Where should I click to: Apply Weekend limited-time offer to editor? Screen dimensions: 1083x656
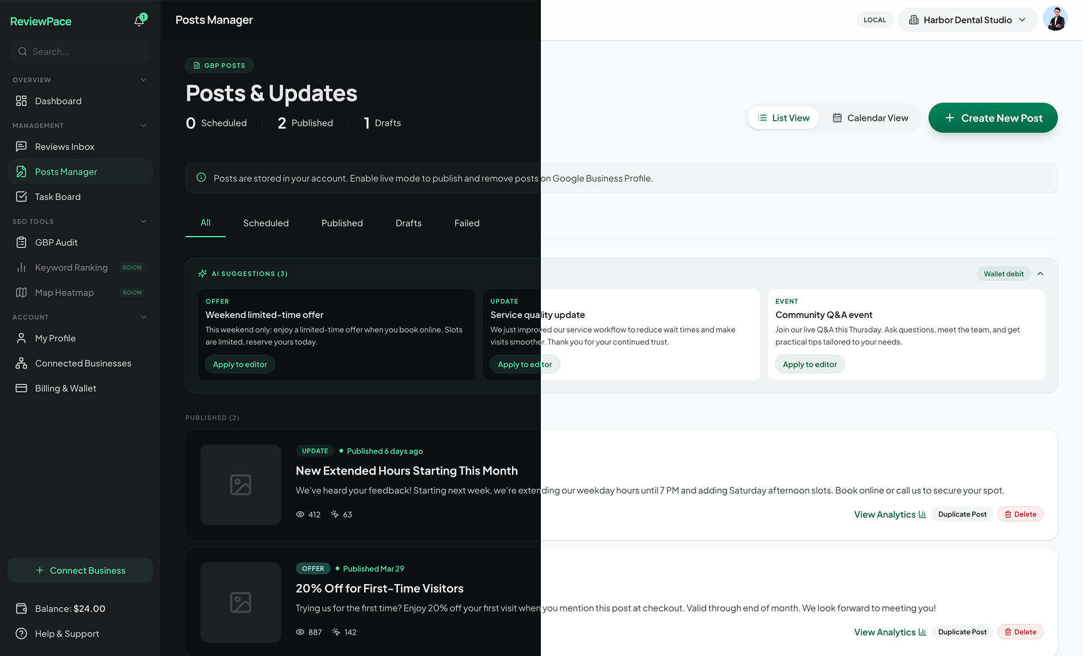240,364
